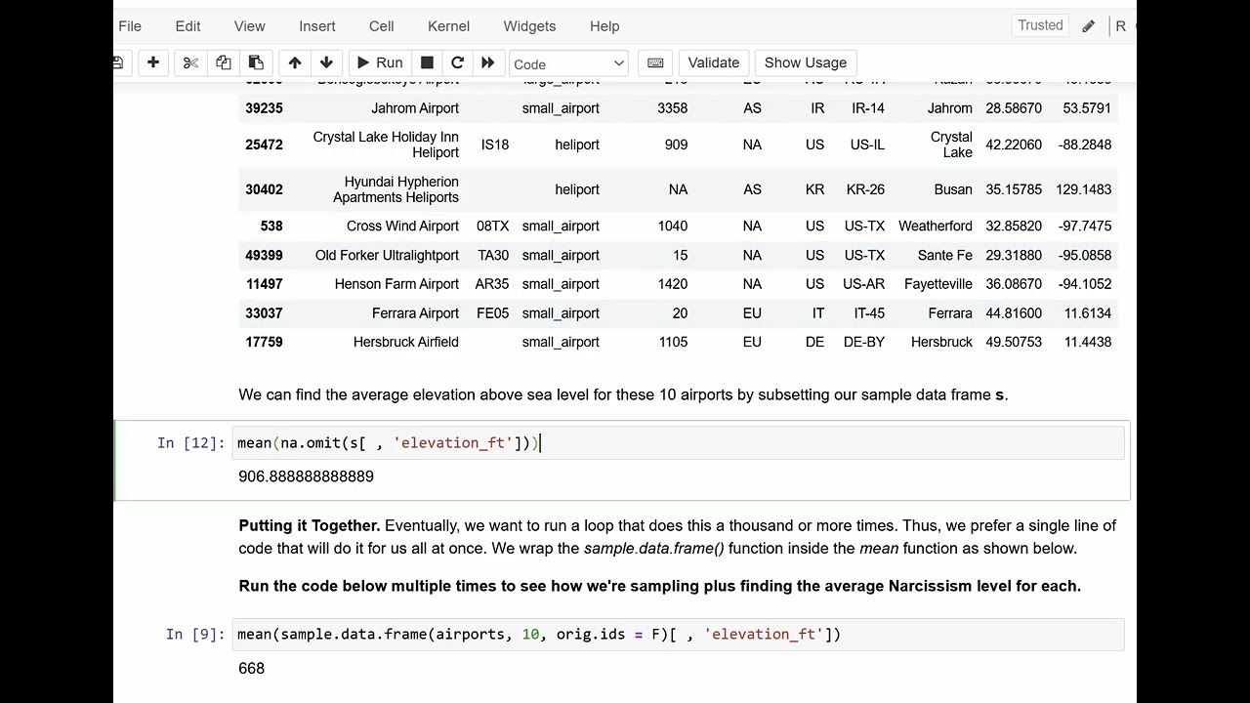Click the Weatherford municipality cell

[x=936, y=226]
